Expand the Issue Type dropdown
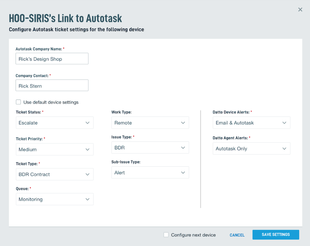This screenshot has height=246, width=310. (x=150, y=147)
